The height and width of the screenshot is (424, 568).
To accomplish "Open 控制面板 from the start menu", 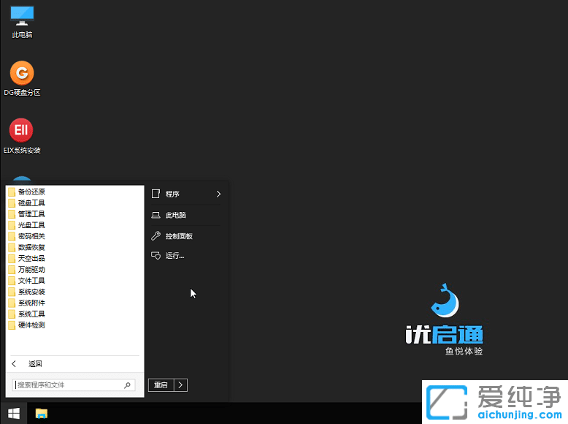I will point(179,236).
